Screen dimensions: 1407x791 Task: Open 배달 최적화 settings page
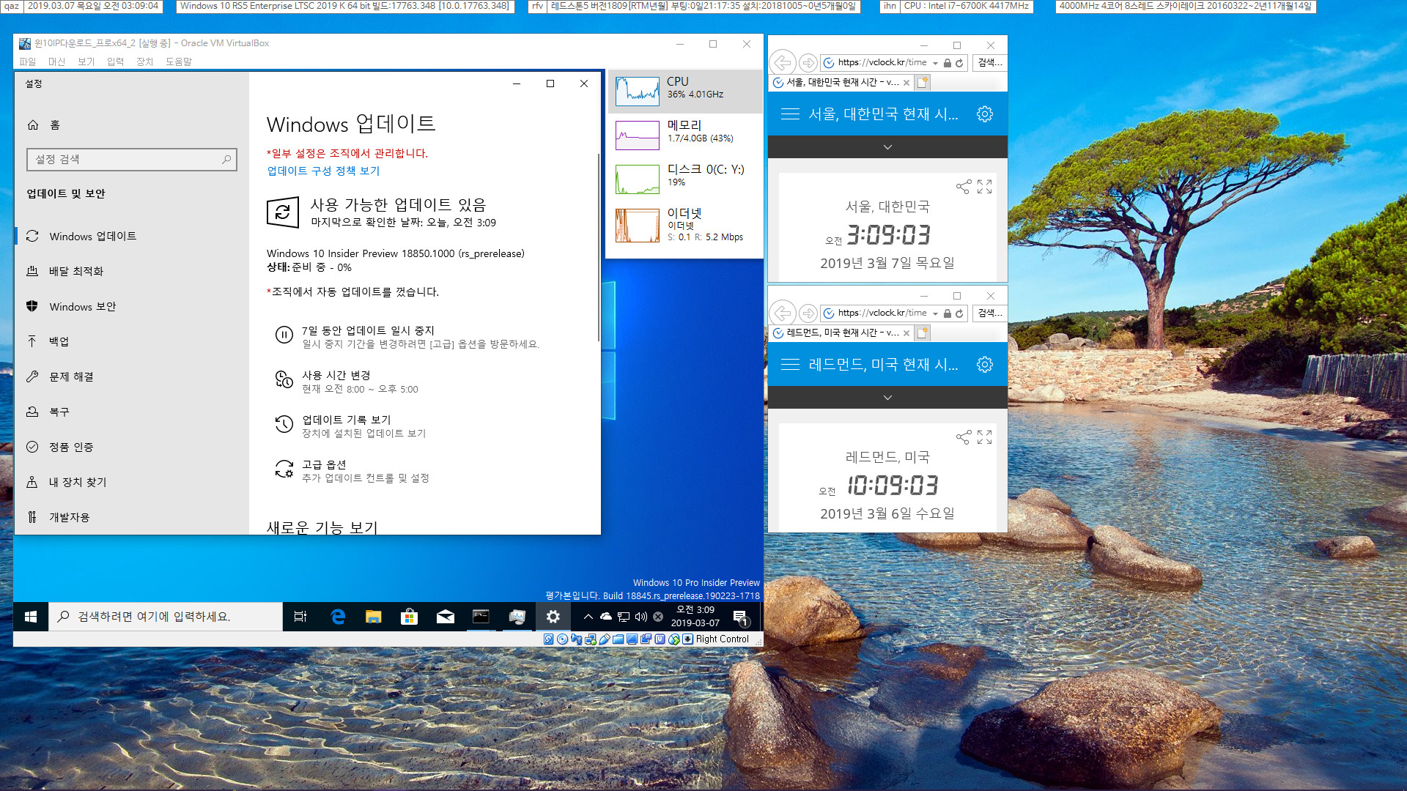click(x=132, y=271)
